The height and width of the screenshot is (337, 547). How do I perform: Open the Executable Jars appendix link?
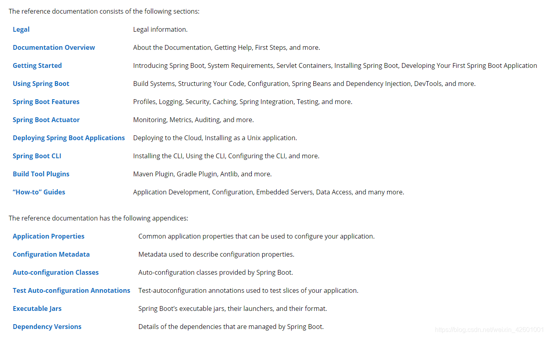[37, 308]
